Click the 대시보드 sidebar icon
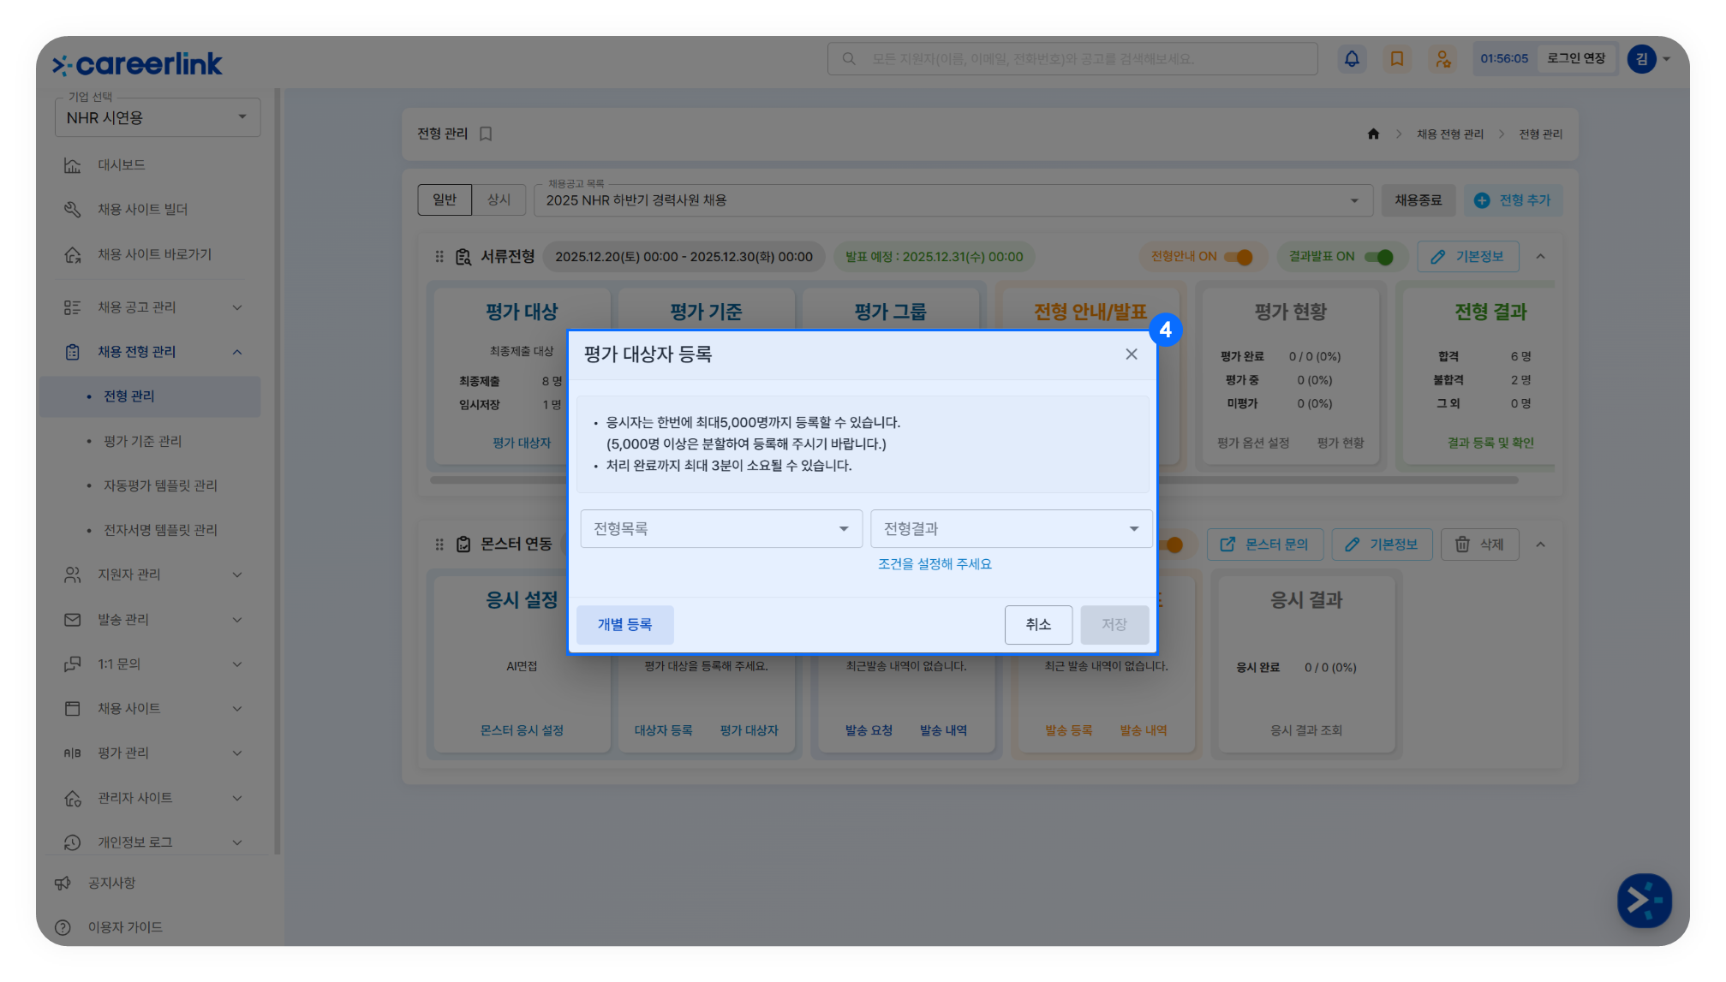This screenshot has height=982, width=1726. point(73,165)
